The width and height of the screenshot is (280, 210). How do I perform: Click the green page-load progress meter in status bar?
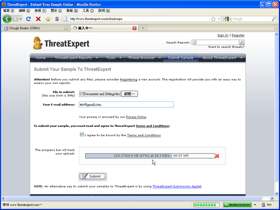[206, 205]
